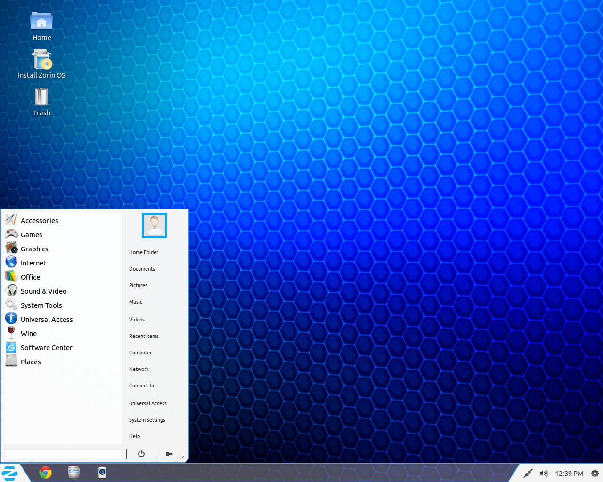The height and width of the screenshot is (482, 603).
Task: Open the Install Zorin OS desktop icon
Action: pyautogui.click(x=41, y=61)
